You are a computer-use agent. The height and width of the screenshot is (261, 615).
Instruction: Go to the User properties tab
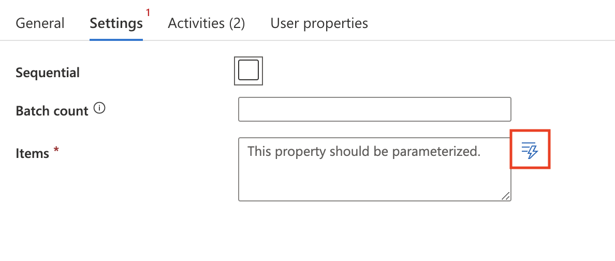(x=319, y=23)
